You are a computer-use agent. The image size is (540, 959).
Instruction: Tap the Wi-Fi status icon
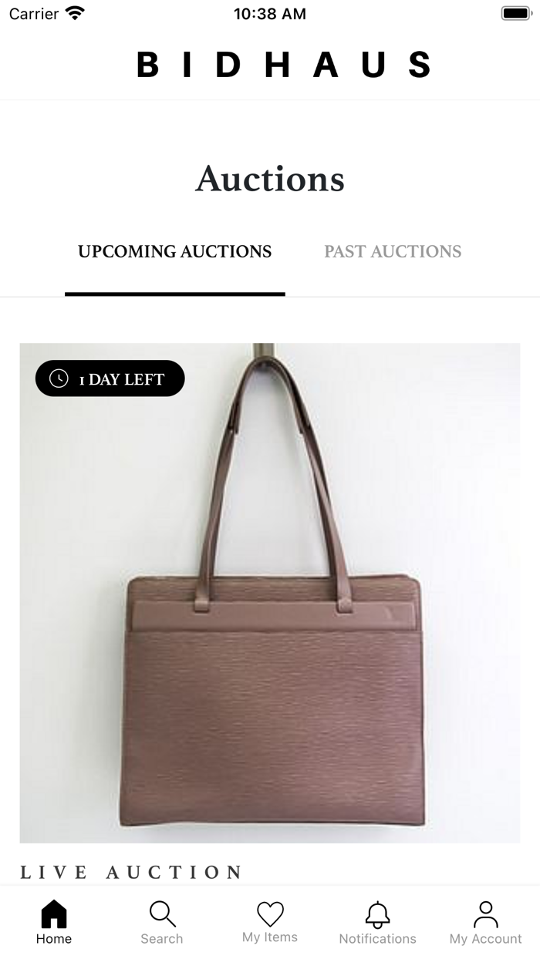[x=75, y=13]
